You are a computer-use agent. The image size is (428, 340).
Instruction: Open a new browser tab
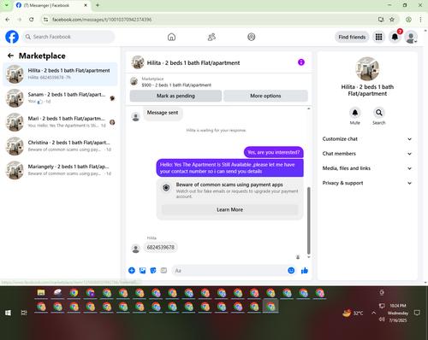click(98, 5)
